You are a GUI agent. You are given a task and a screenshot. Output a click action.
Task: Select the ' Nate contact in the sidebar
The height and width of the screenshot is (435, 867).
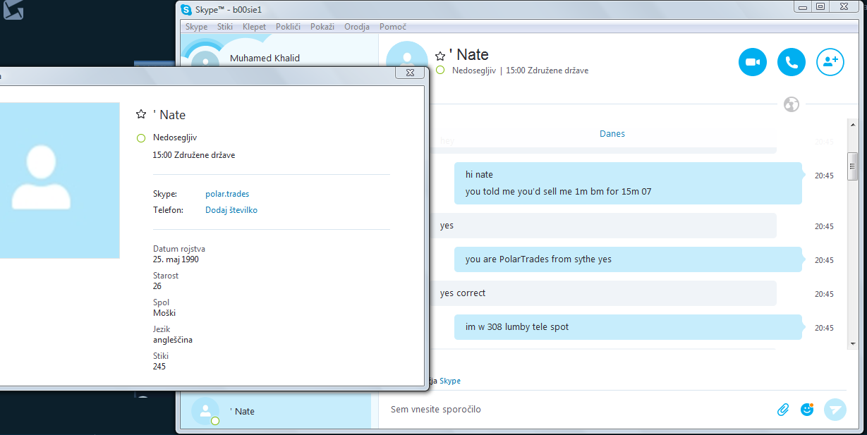tap(276, 411)
